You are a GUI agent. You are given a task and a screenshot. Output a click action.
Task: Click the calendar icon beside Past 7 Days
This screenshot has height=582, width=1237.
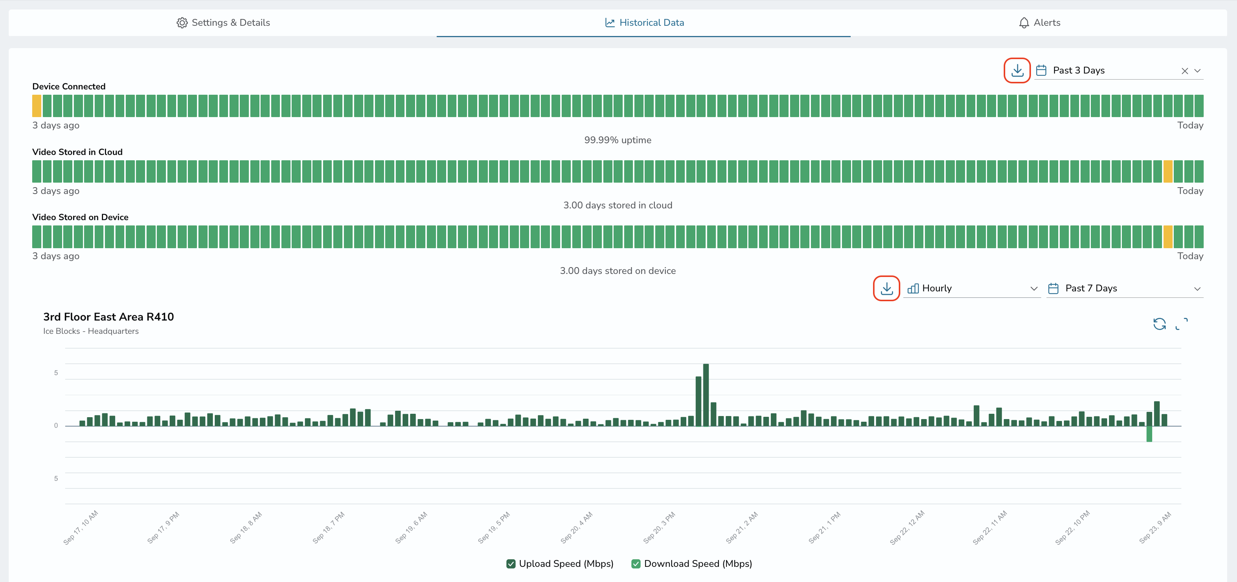1054,288
